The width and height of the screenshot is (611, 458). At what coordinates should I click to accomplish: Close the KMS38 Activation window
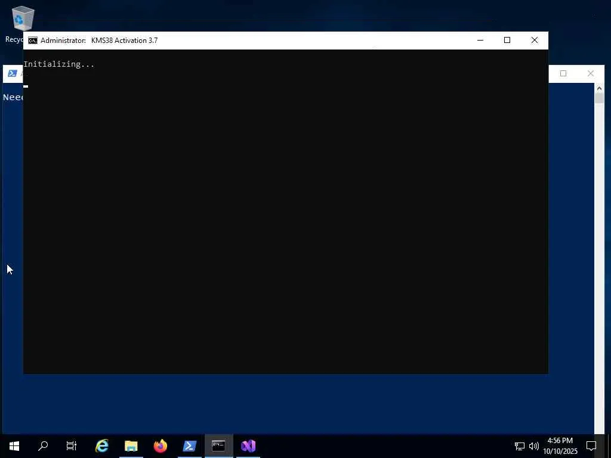(535, 40)
